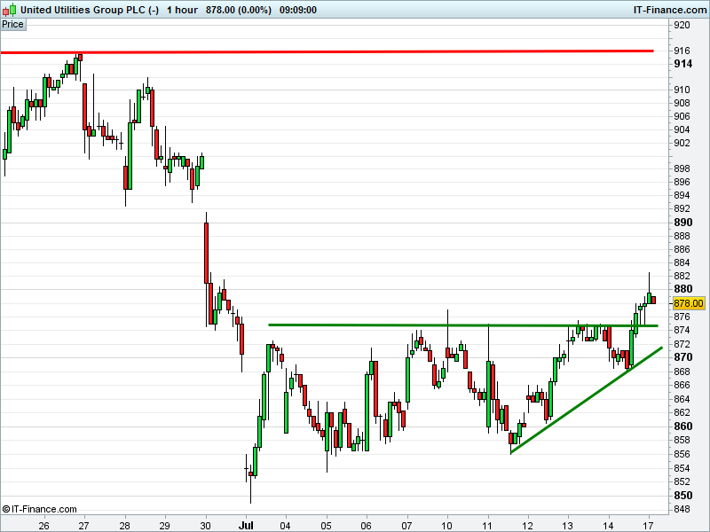Click the 880 price axis label
The width and height of the screenshot is (710, 532).
[x=682, y=289]
